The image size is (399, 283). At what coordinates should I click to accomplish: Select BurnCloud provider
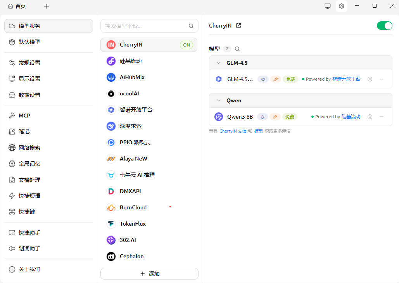149,208
